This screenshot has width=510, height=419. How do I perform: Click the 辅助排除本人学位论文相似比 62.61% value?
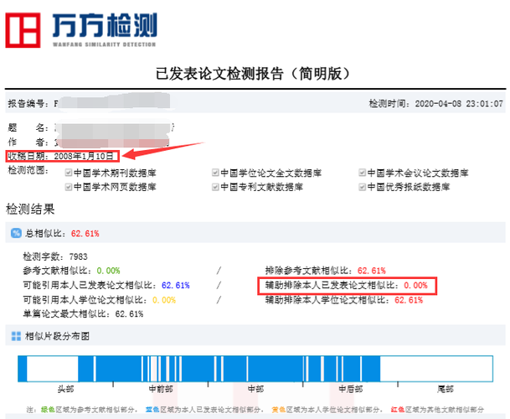pos(409,300)
